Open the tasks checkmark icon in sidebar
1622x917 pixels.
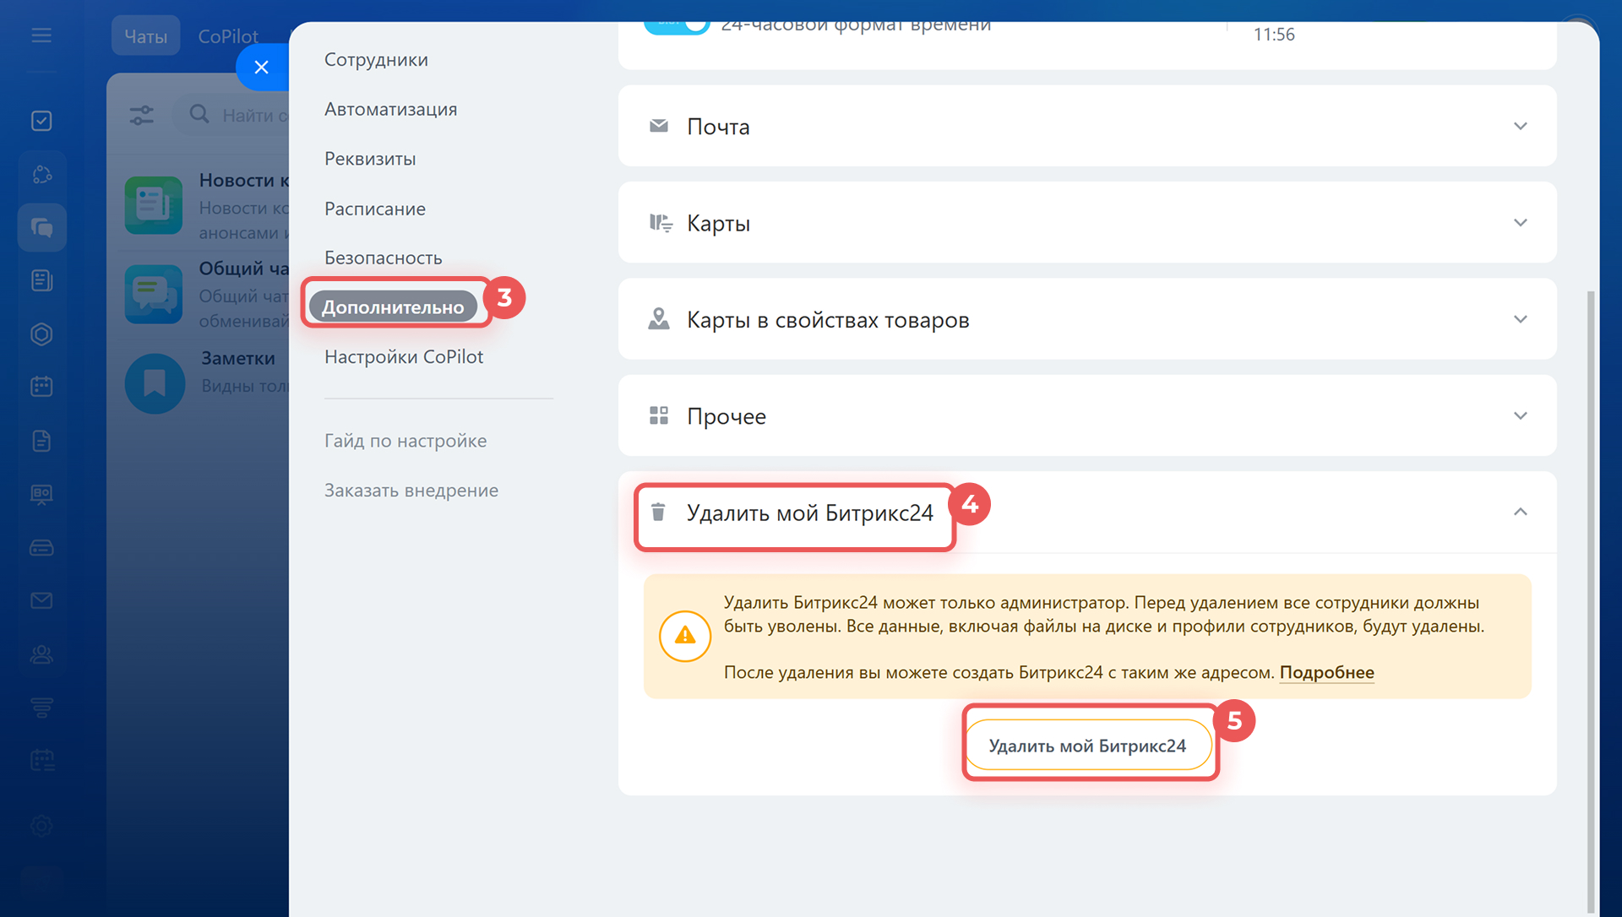(x=41, y=121)
